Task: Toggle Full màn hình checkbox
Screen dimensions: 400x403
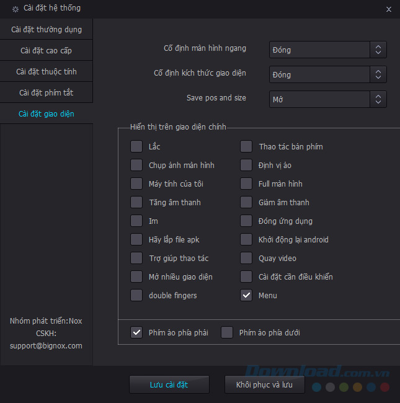Action: (246, 184)
